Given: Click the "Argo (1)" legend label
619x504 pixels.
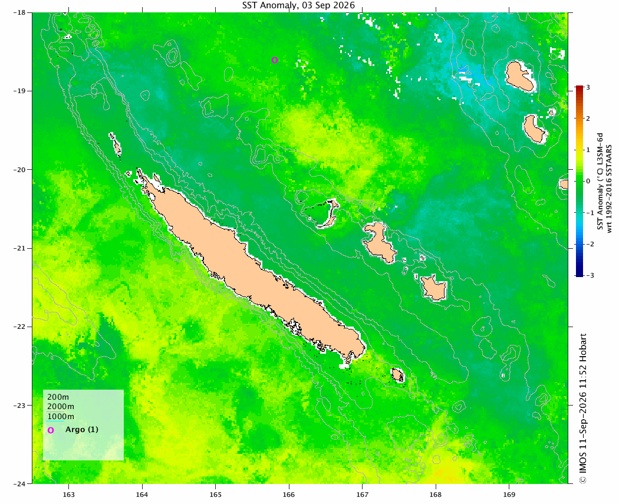Looking at the screenshot, I should pyautogui.click(x=82, y=429).
